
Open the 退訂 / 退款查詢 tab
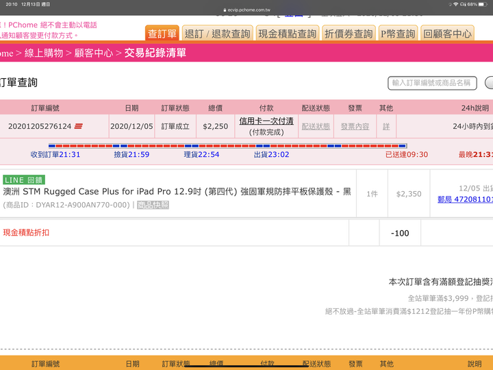(x=217, y=34)
